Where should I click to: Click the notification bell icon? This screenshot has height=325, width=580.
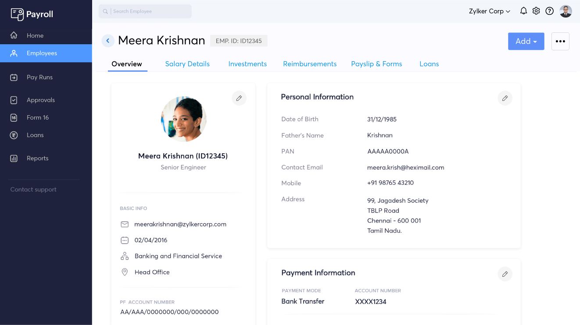click(x=523, y=11)
